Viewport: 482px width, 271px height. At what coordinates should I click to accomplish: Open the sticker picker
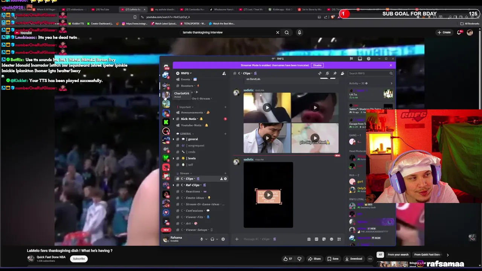(324, 239)
